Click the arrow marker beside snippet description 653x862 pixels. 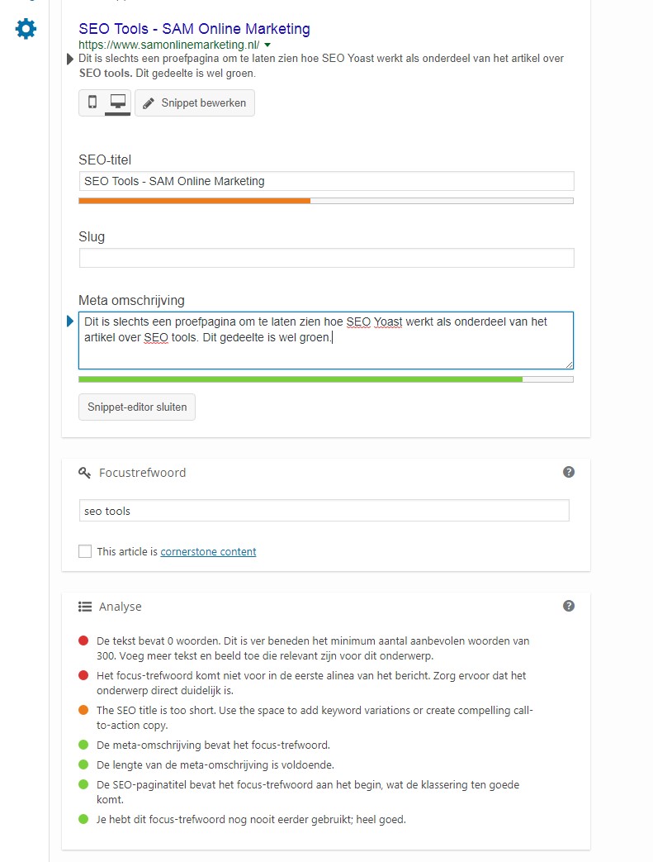[x=69, y=59]
